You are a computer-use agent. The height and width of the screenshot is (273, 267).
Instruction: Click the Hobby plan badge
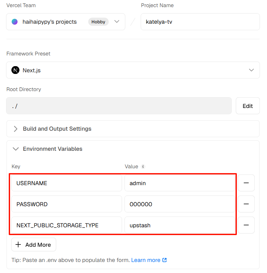(98, 22)
